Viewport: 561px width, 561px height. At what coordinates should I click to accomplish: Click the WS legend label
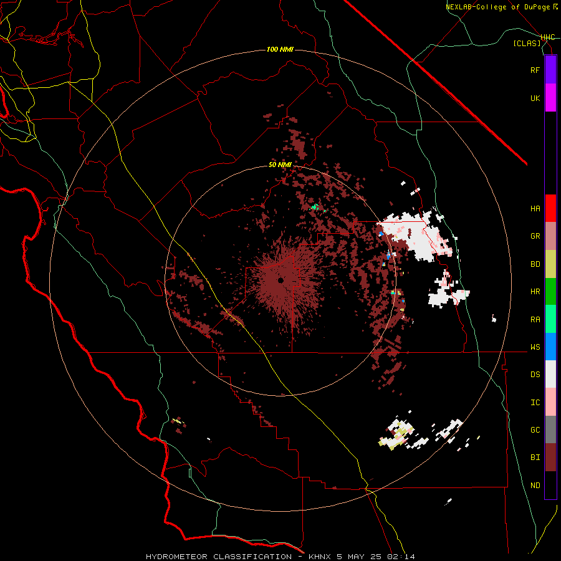pyautogui.click(x=535, y=347)
